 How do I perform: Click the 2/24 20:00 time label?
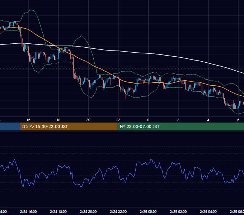click(x=88, y=211)
